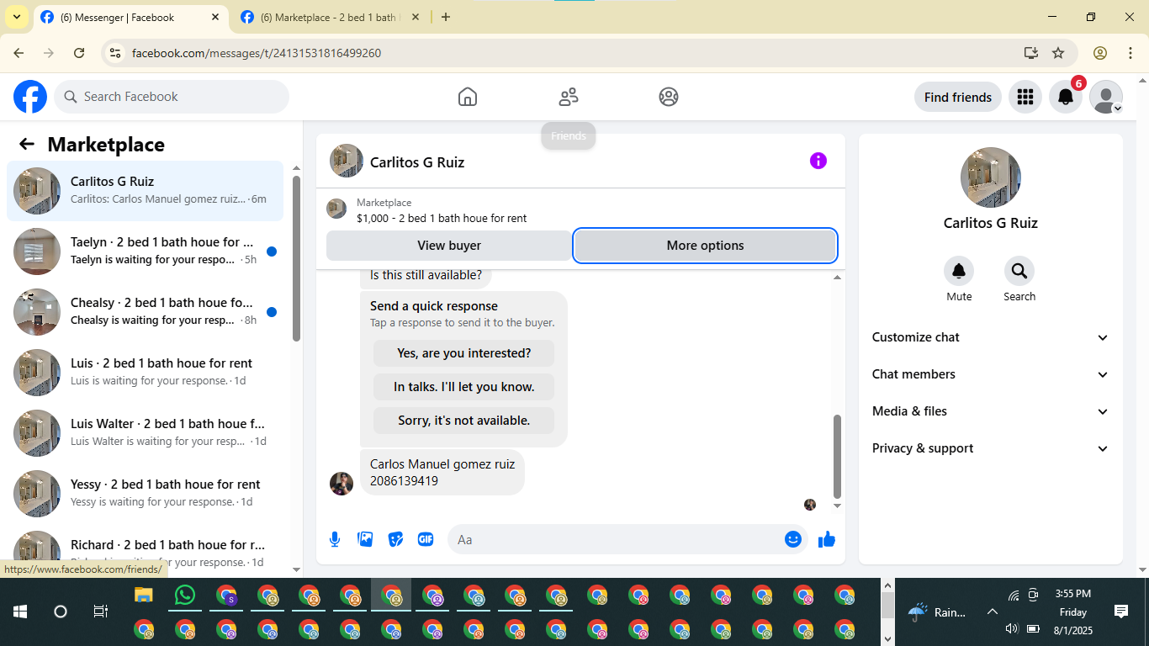This screenshot has width=1149, height=646.
Task: Open Luis · 2 bed 1 bath conversation
Action: click(146, 373)
